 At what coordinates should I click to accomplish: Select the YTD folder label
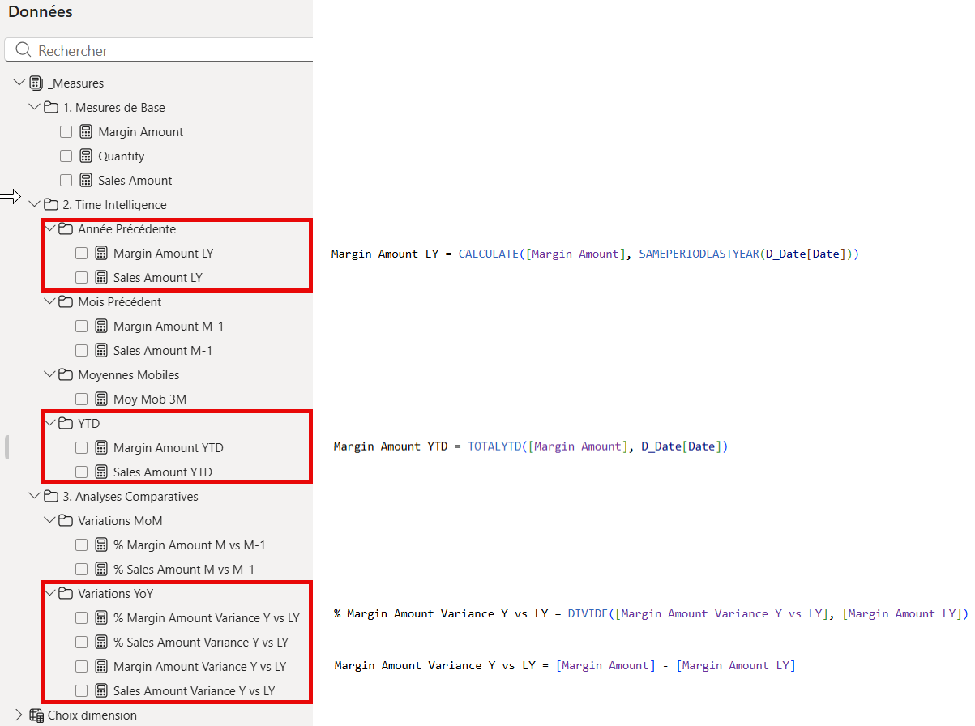(89, 424)
